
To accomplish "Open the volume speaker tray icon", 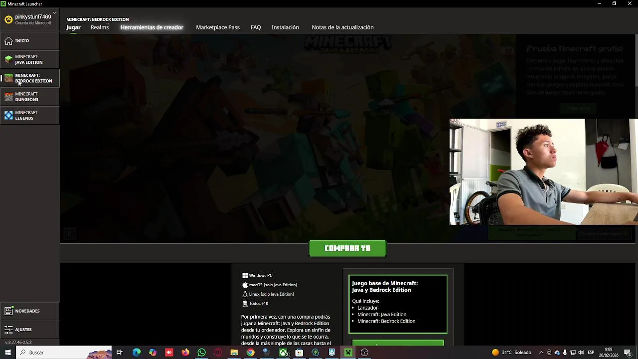I will coord(581,353).
